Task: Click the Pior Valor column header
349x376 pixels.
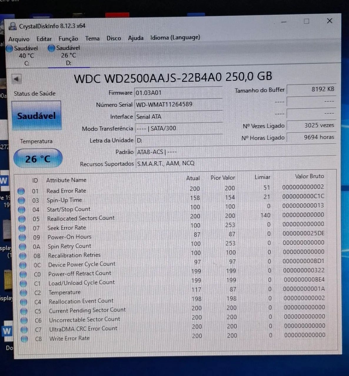Action: tap(223, 178)
